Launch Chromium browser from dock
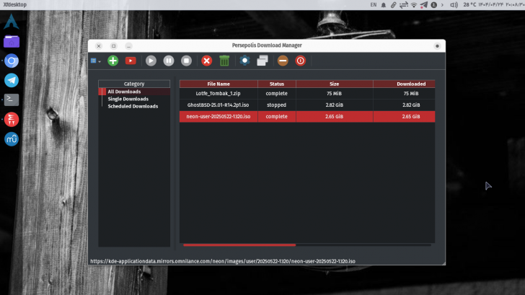The width and height of the screenshot is (525, 295). [x=12, y=61]
